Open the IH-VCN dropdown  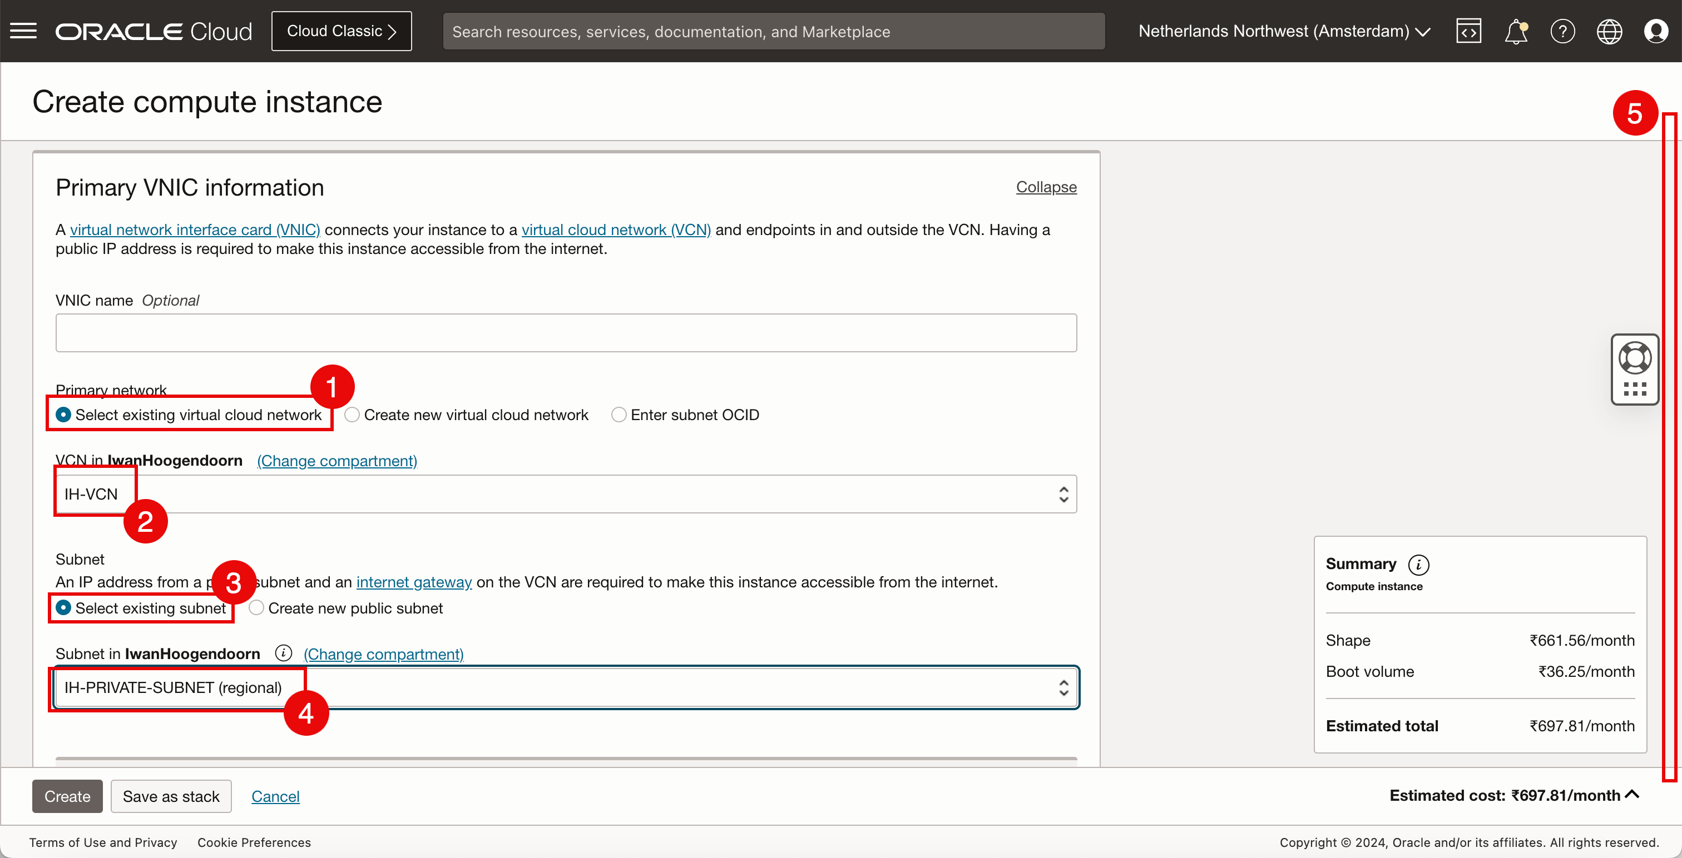pyautogui.click(x=566, y=494)
